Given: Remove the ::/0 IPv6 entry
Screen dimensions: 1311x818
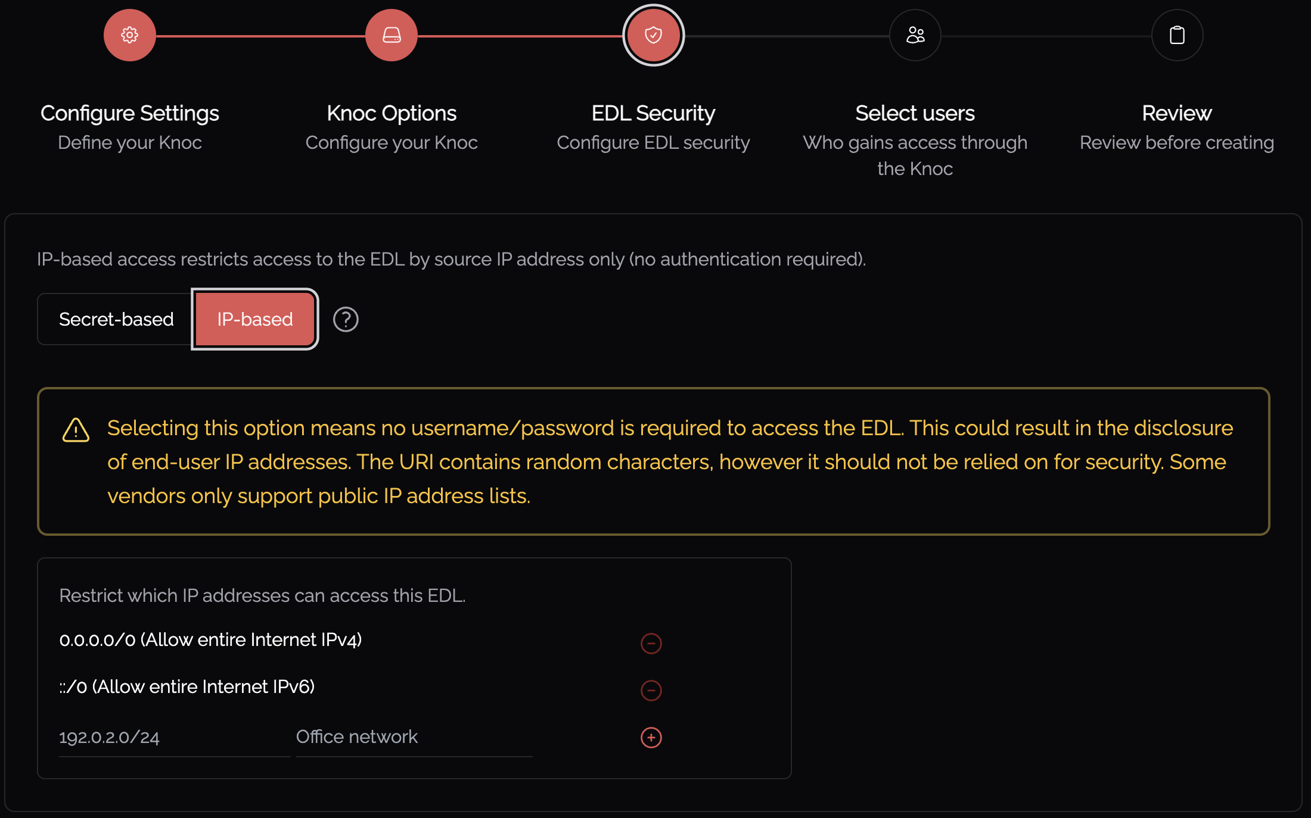Looking at the screenshot, I should pos(651,690).
